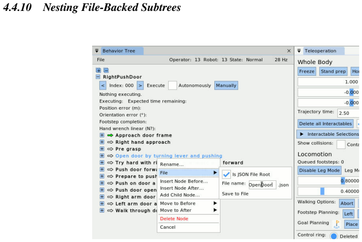Image resolution: width=362 pixels, height=242 pixels.
Task: Select Open door by turning lever and pushing
Action: (x=169, y=156)
